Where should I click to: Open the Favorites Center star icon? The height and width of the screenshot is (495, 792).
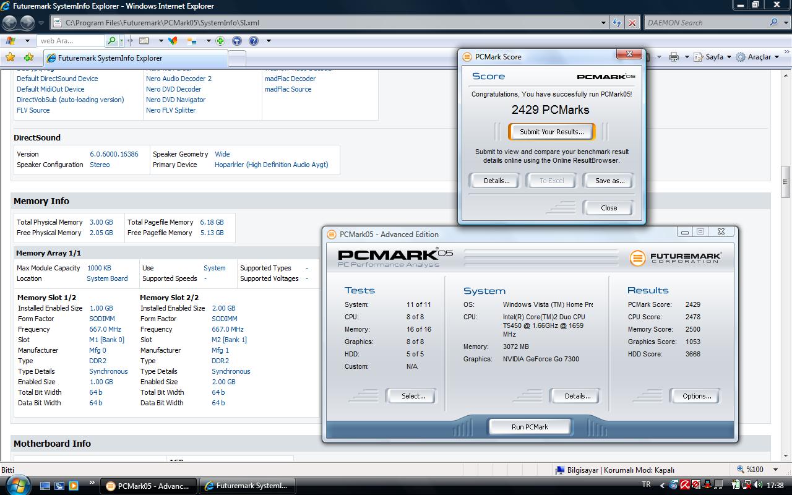pos(11,57)
